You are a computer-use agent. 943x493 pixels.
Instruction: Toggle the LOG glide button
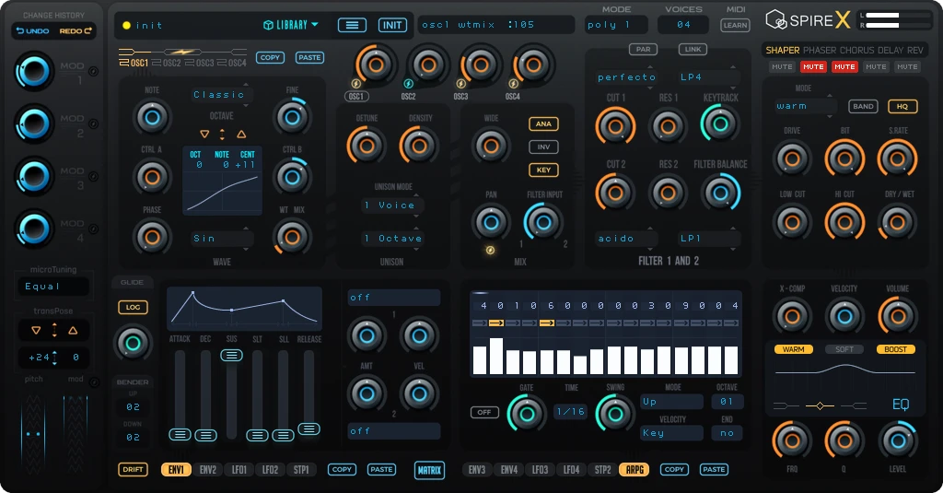[133, 307]
